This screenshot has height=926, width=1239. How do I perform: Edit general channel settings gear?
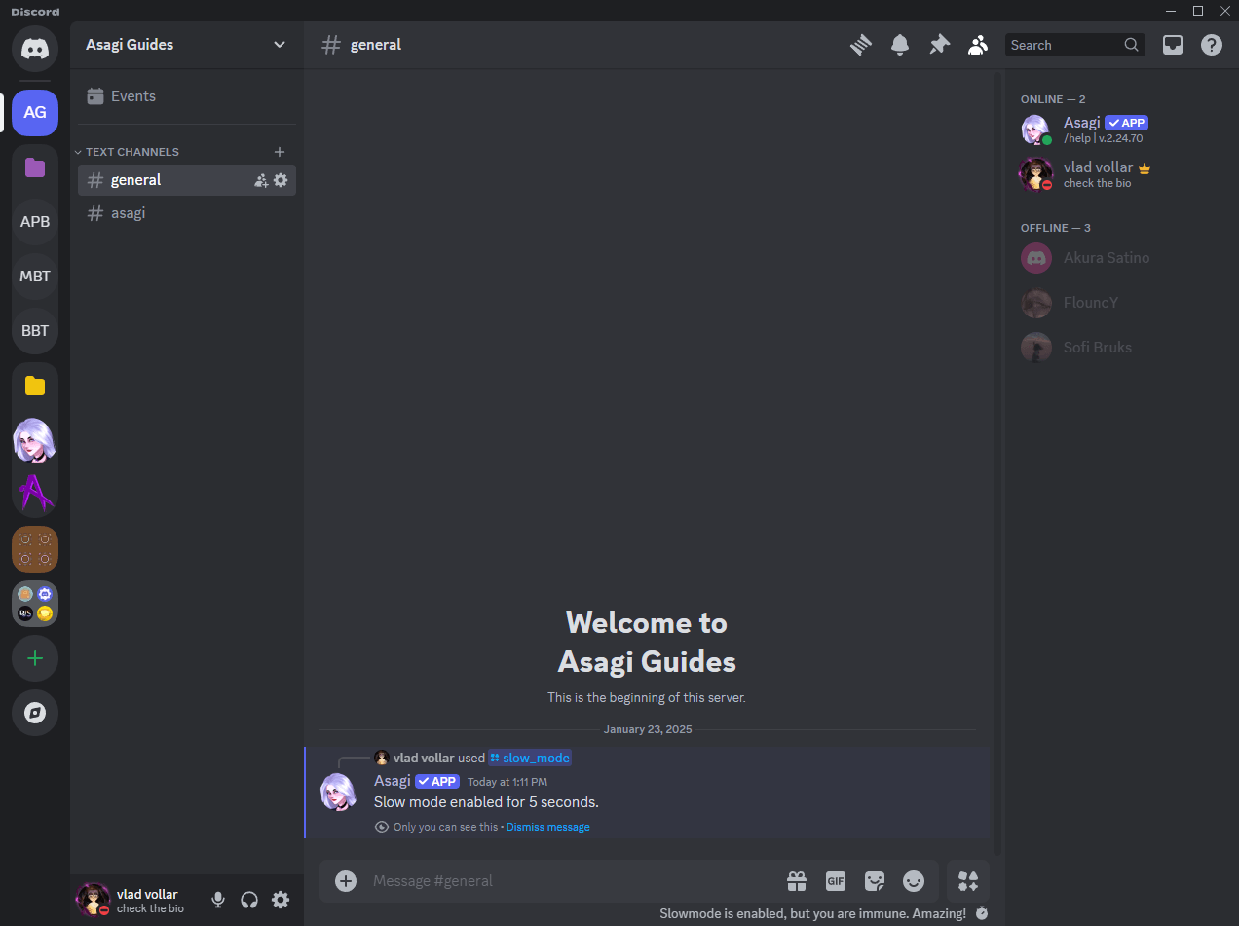(x=281, y=180)
